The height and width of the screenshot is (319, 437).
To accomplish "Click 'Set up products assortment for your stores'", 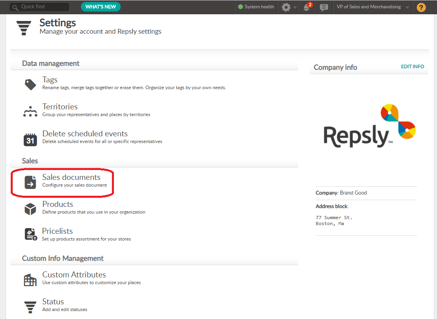I will pos(86,239).
